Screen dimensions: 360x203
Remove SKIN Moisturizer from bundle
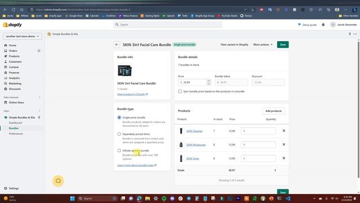[x=283, y=144]
